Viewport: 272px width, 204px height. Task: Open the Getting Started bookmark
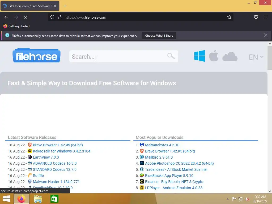[x=16, y=26]
